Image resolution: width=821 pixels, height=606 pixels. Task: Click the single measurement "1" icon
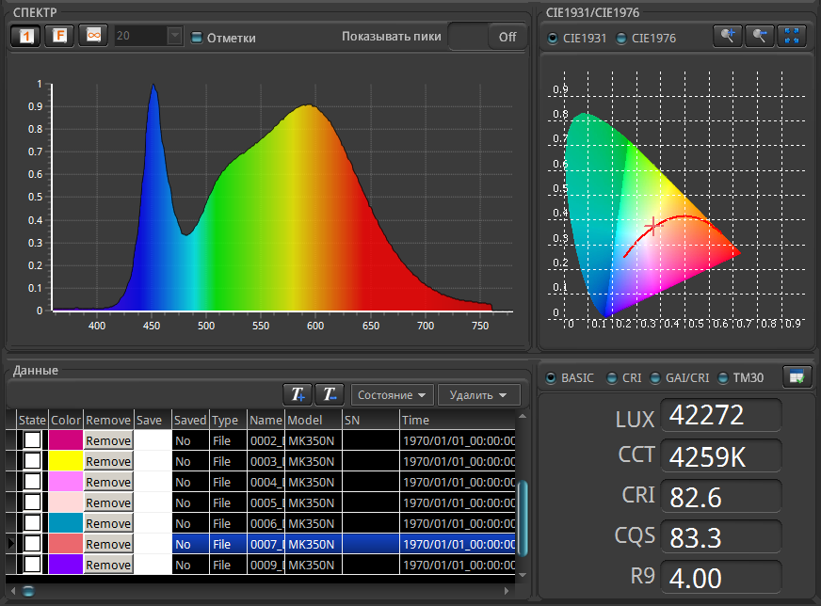[26, 36]
